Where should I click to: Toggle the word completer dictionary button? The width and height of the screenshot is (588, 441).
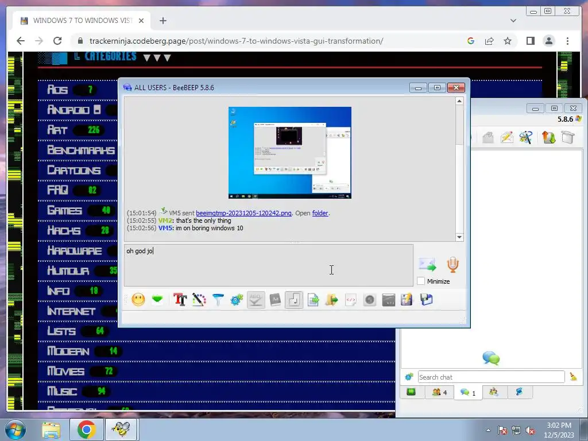click(x=275, y=300)
